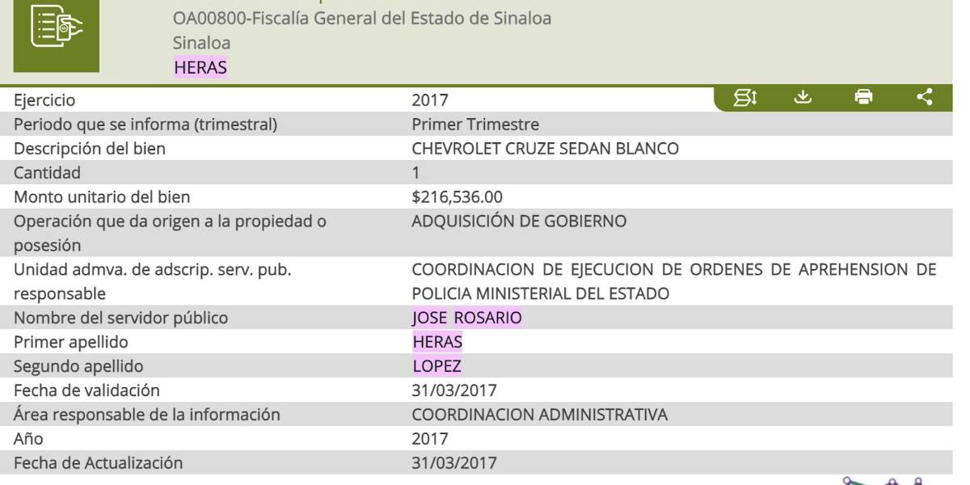Click the compare records icon
The image size is (970, 485).
pyautogui.click(x=744, y=98)
